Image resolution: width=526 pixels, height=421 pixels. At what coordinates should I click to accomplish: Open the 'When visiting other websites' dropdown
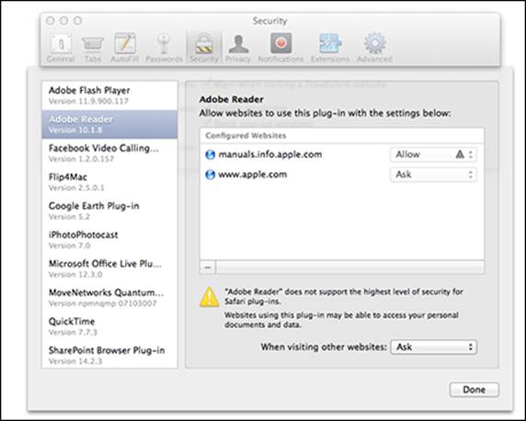click(x=434, y=347)
